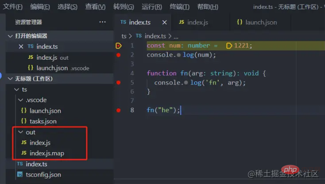Click inline breakpoint before 1221
This screenshot has height=184, width=325.
(x=229, y=46)
